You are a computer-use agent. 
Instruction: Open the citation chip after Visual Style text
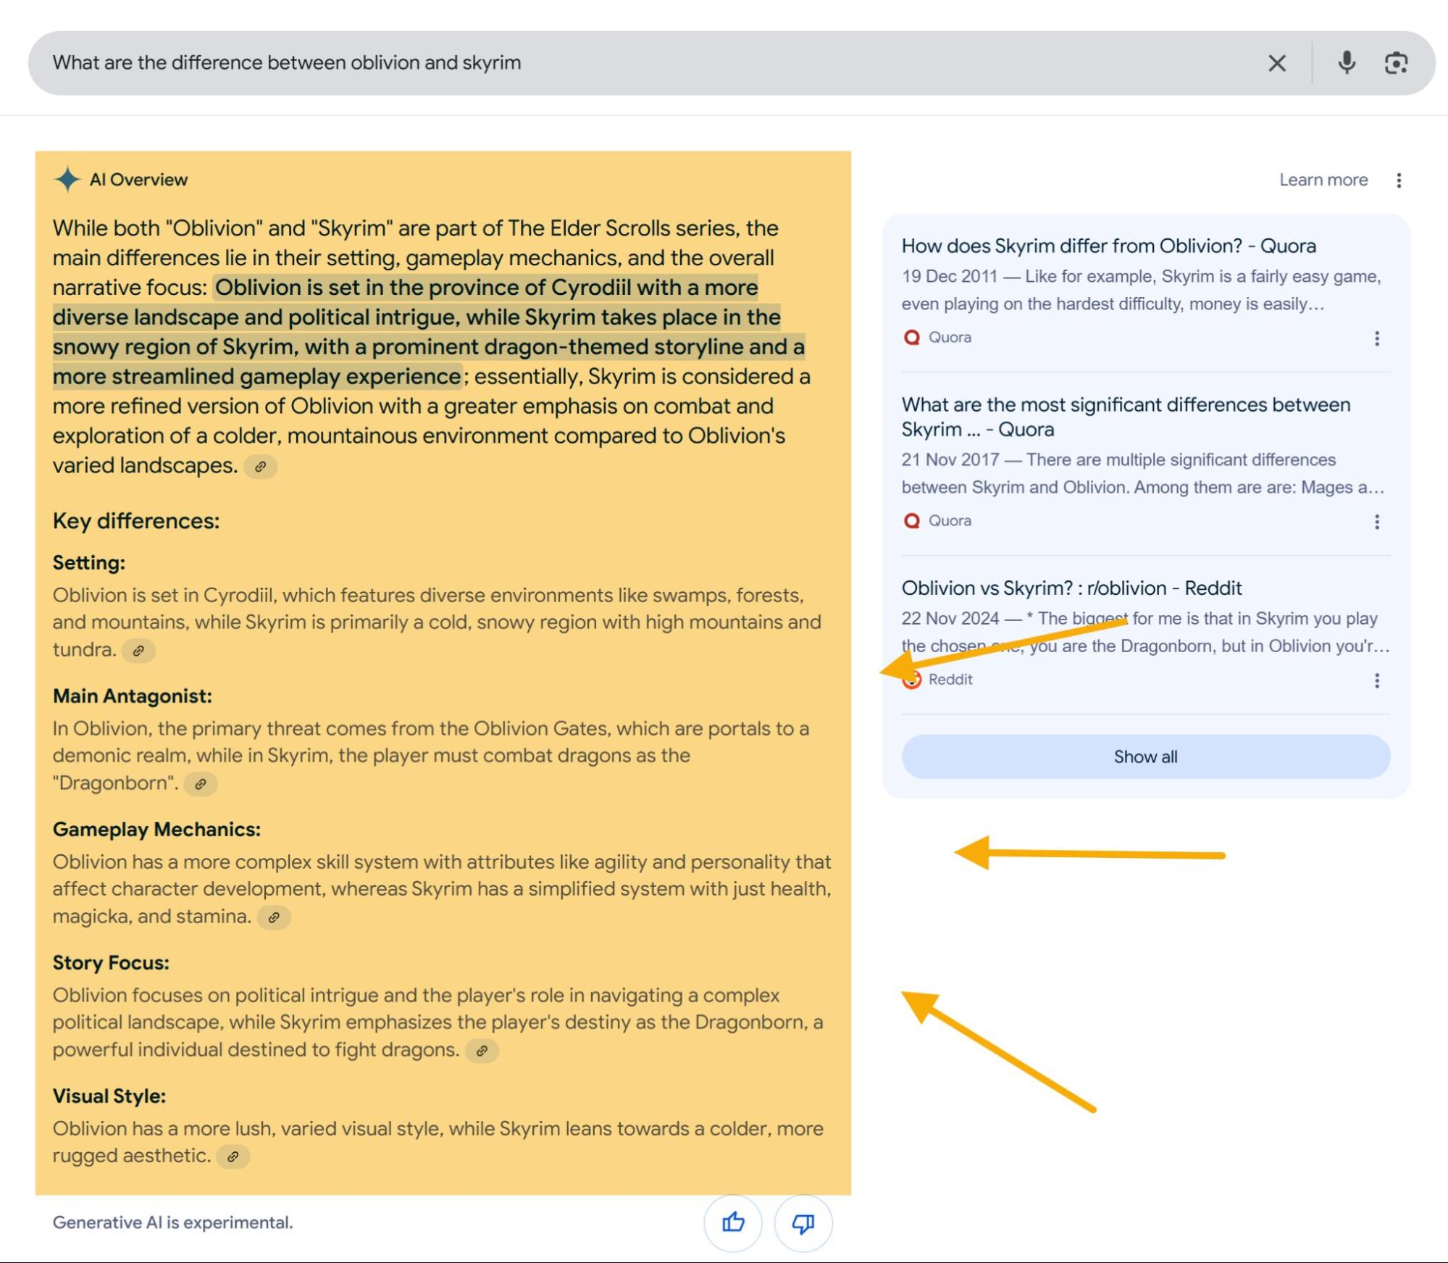[233, 1157]
